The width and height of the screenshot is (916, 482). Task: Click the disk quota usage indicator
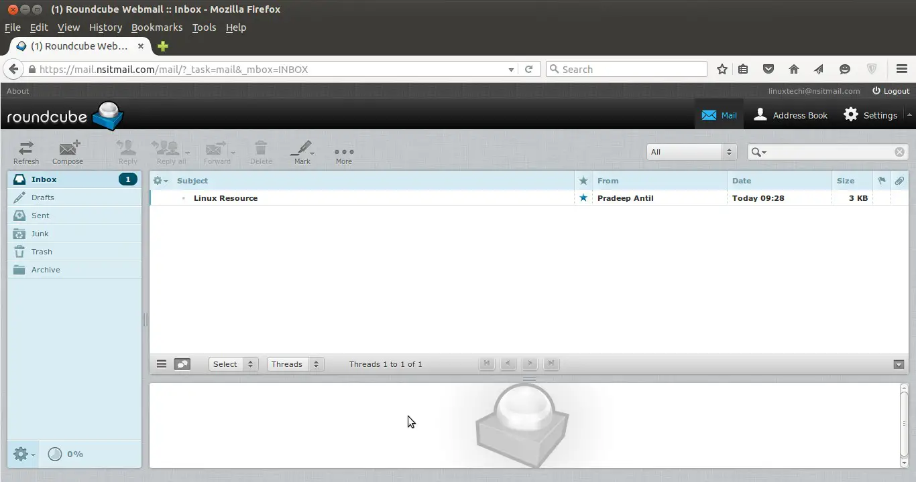66,454
